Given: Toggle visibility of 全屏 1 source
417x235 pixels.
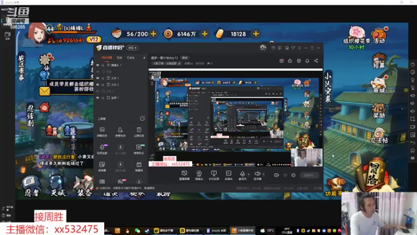Looking at the screenshot, I should click(97, 98).
